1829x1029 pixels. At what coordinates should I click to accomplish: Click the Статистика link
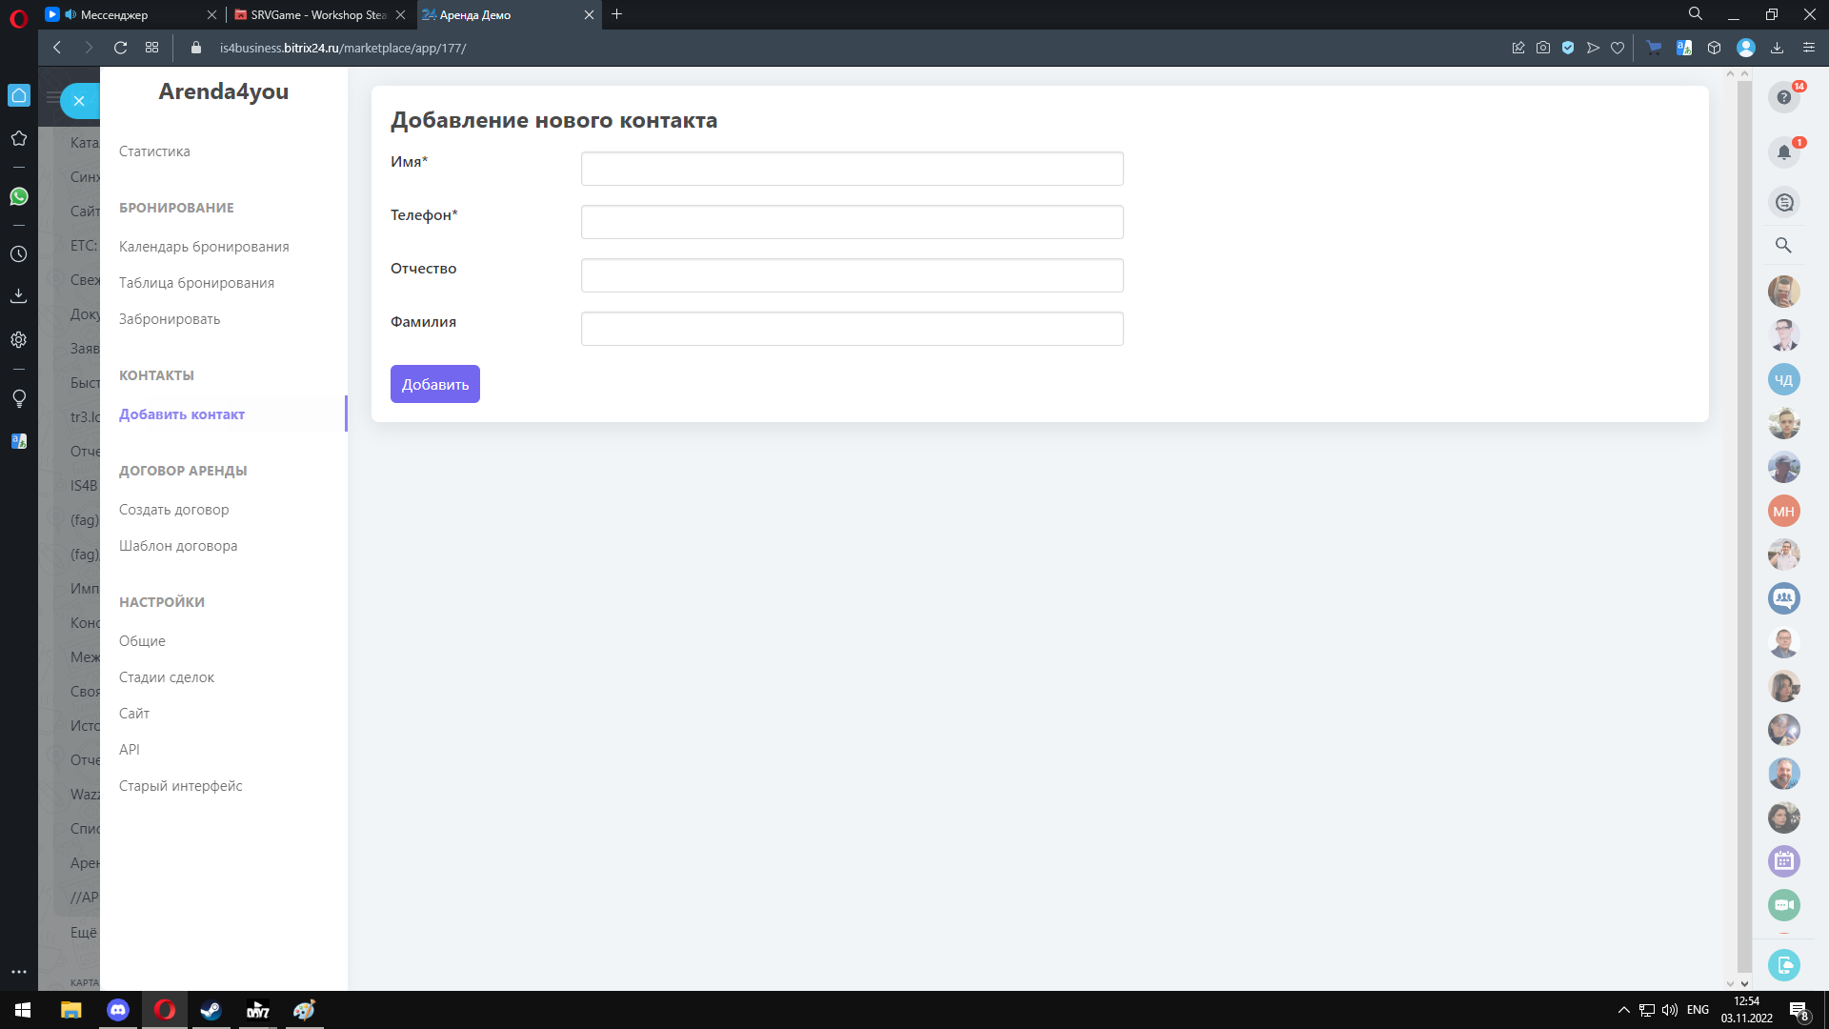point(154,151)
